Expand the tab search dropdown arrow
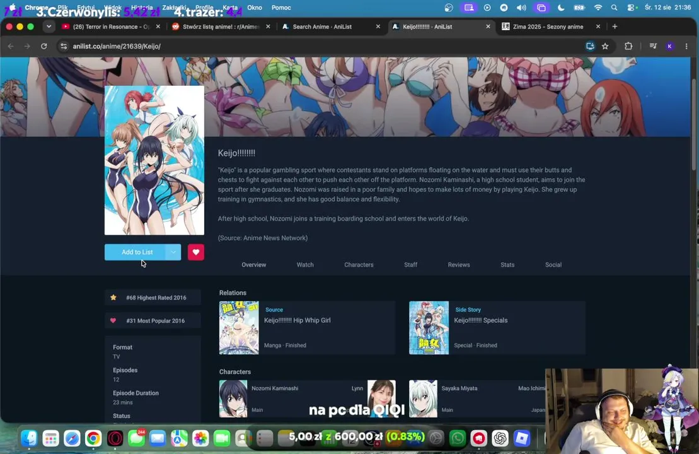699x454 pixels. click(49, 26)
